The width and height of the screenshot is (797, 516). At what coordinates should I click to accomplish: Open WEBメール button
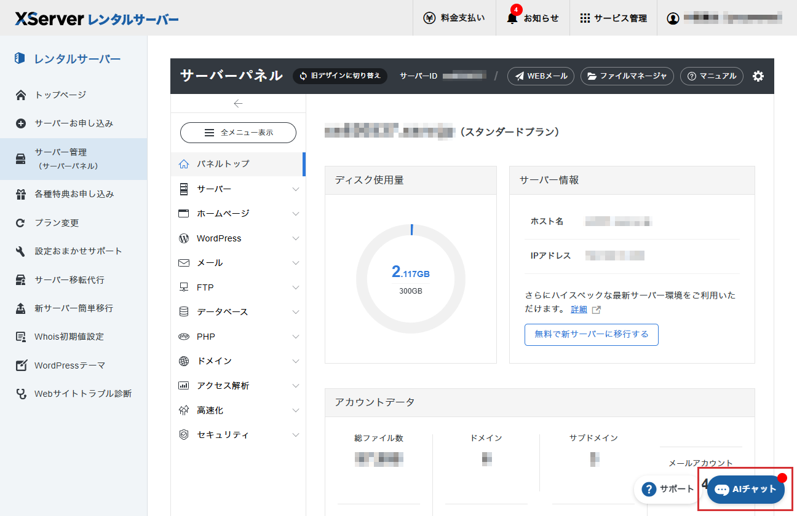click(x=541, y=76)
